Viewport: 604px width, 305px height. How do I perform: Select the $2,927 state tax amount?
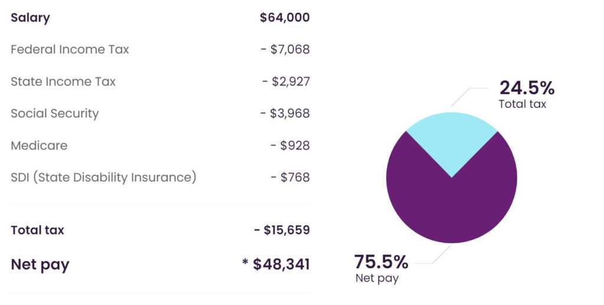click(286, 81)
